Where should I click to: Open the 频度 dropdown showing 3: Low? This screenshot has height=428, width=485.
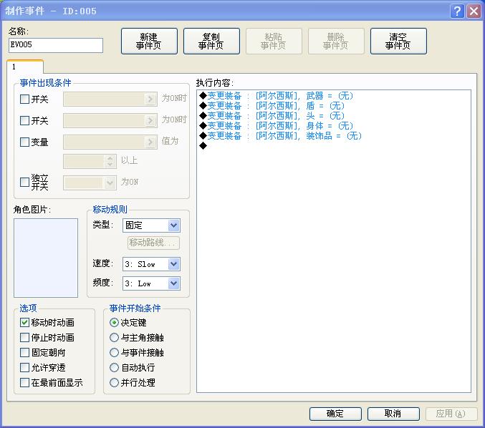[151, 283]
